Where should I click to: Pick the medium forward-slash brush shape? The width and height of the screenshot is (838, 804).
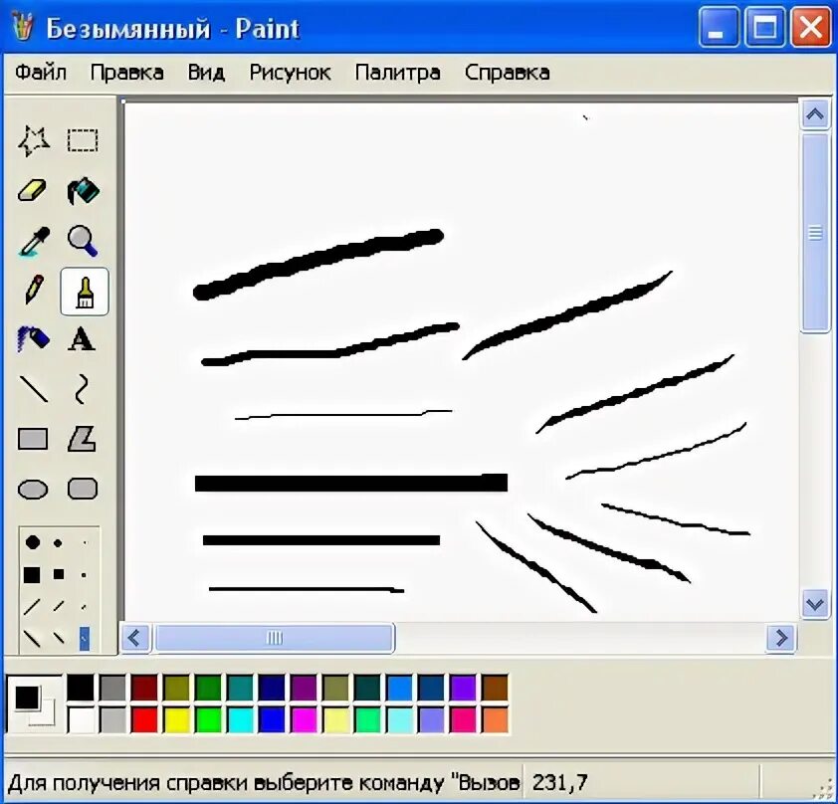(59, 606)
